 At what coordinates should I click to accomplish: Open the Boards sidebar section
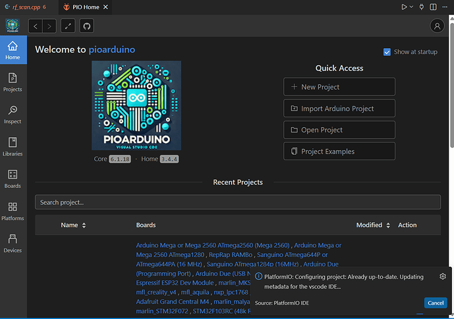pos(13,179)
